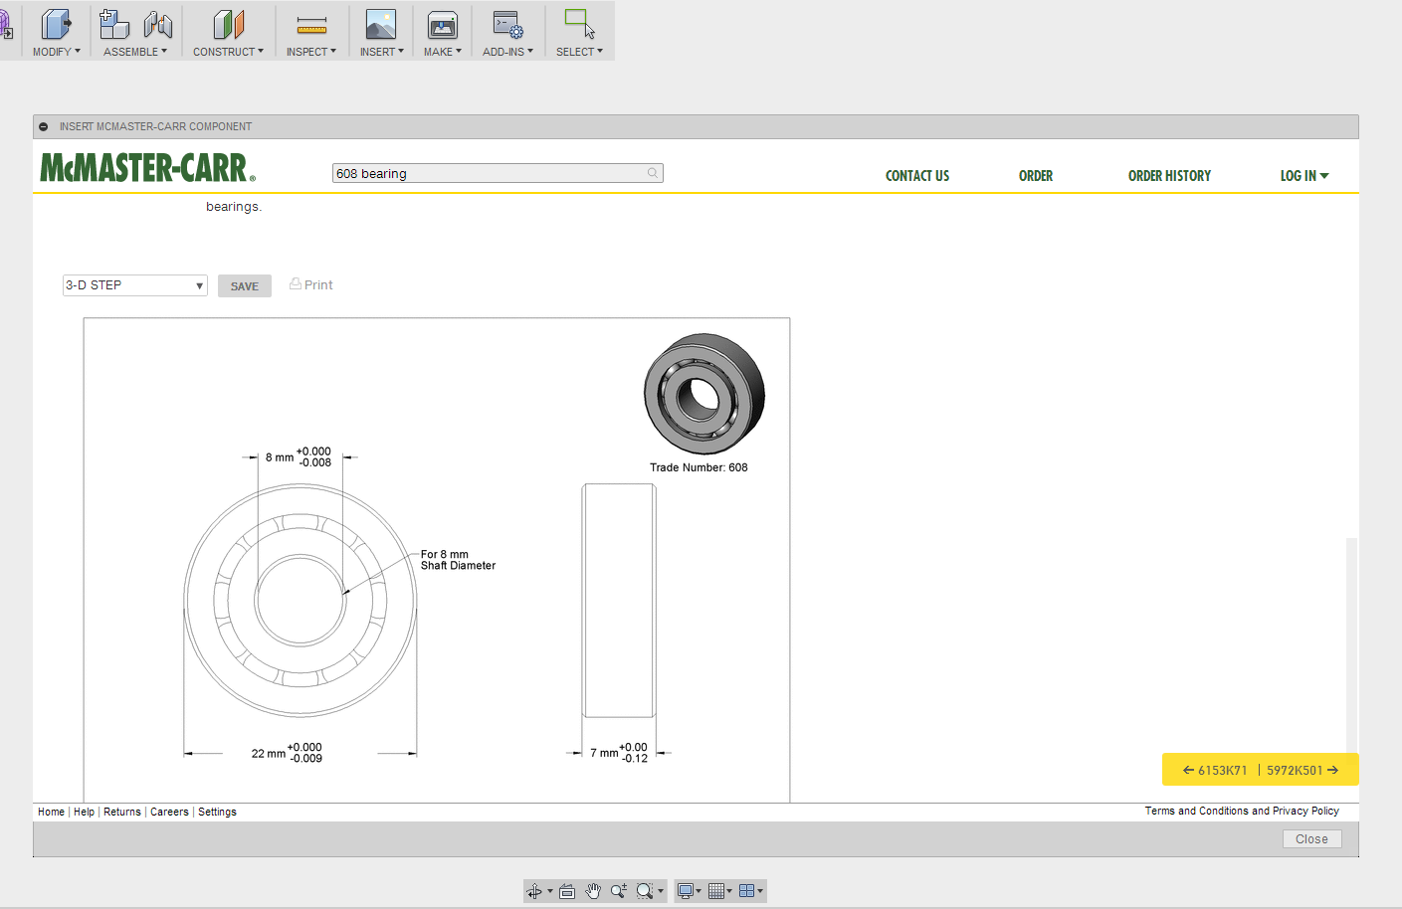Open the Help footer link
Viewport: 1402px width, 909px height.
[84, 812]
